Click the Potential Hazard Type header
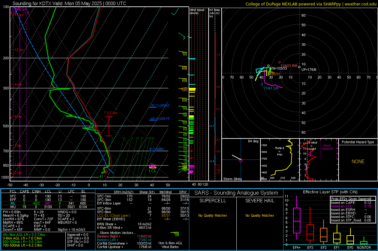Viewport: 378px width, 251px height. click(x=358, y=142)
